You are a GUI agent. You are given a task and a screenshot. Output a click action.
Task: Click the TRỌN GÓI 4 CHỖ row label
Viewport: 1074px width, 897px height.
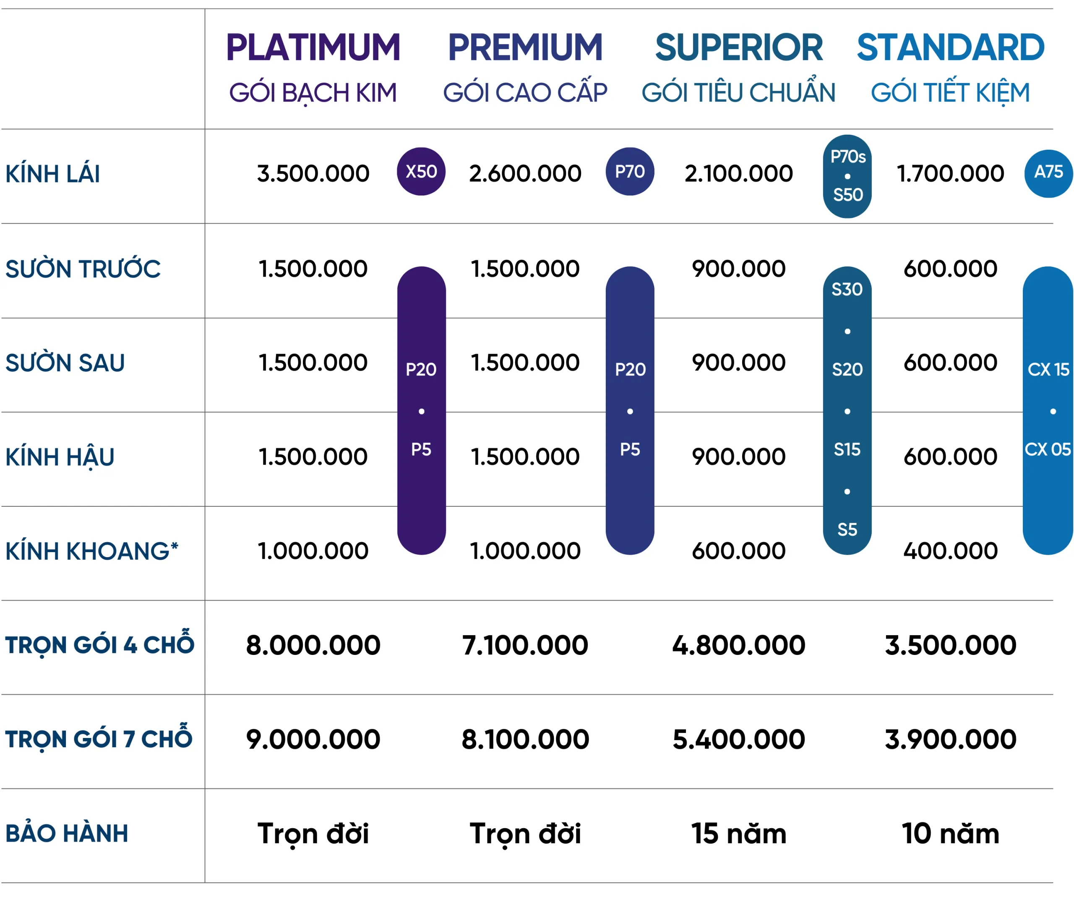100,644
